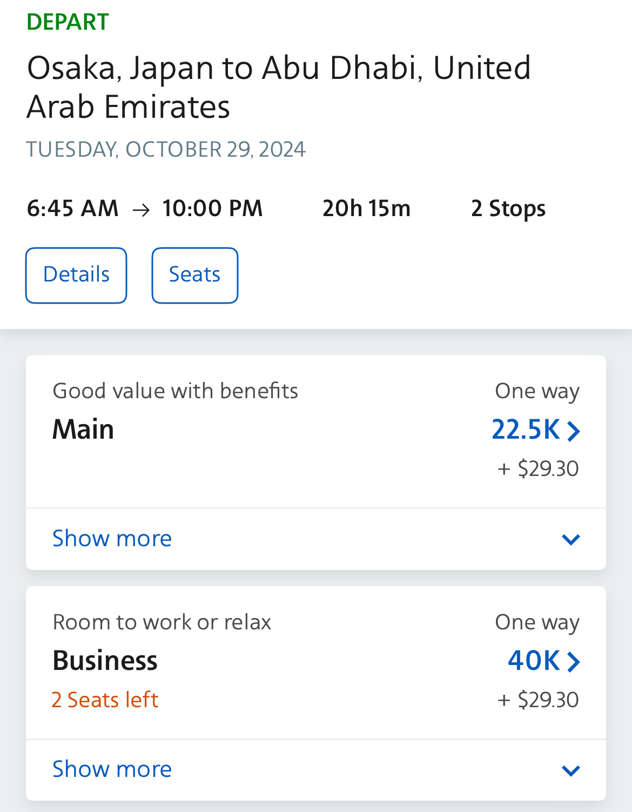
Task: Expand the Main fare down chevron
Action: [x=570, y=539]
